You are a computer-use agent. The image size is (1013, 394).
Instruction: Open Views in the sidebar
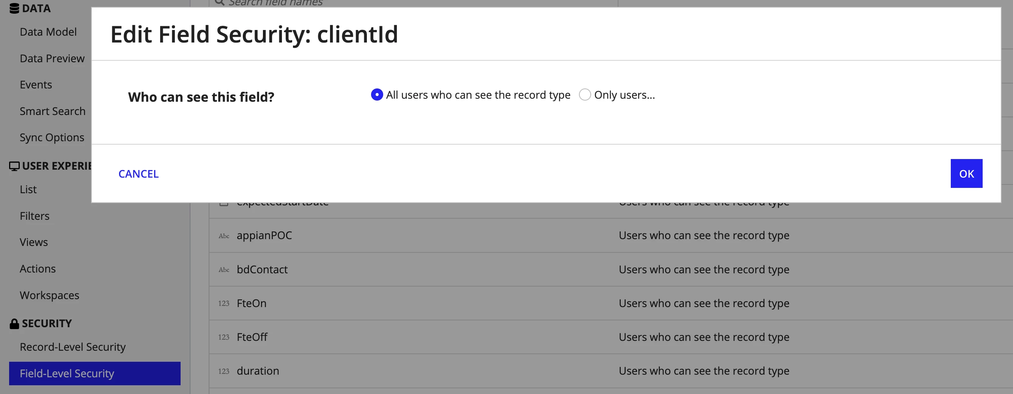[x=34, y=242]
